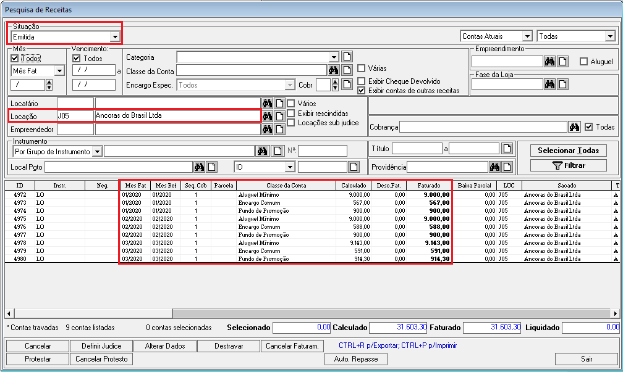Search Local Pgto with binoculars icon

(x=200, y=167)
